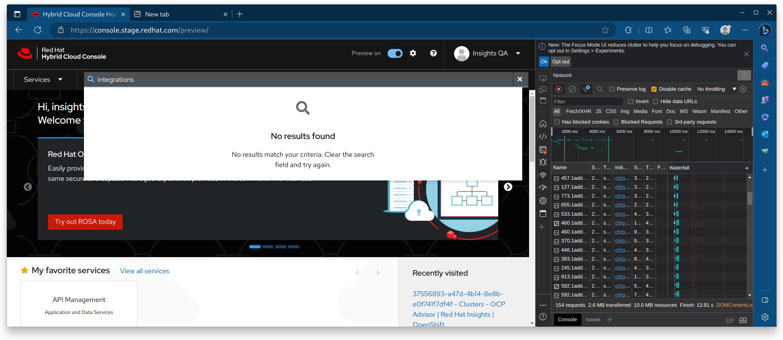
Task: Click the network request list scrollbar thumb
Action: point(750,198)
